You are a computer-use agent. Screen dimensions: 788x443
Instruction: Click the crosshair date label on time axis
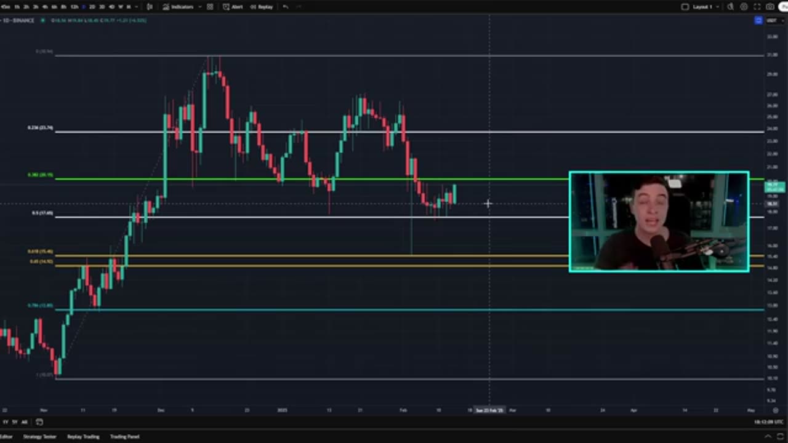tap(489, 410)
